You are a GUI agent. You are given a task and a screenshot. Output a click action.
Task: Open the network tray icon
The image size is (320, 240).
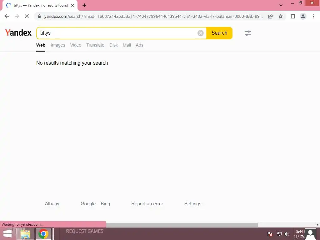[x=279, y=234]
